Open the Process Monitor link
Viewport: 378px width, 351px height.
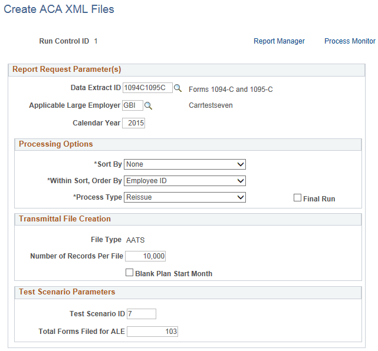[x=350, y=41]
